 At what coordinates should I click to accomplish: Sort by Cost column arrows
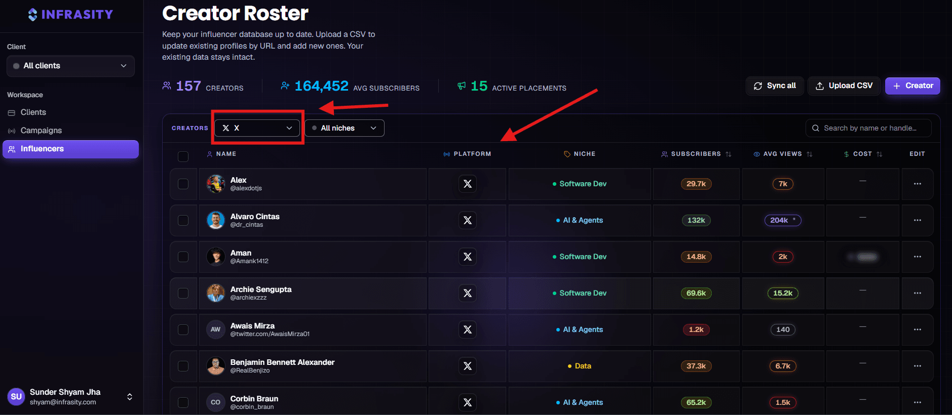coord(880,154)
